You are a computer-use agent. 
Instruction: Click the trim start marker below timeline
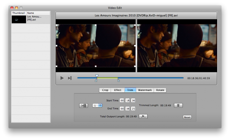pyautogui.click(x=96, y=80)
